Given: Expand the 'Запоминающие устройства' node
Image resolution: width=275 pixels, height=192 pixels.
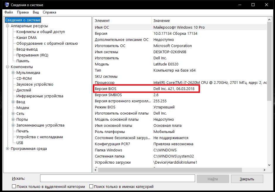Looking at the screenshot, I should click(x=13, y=125).
